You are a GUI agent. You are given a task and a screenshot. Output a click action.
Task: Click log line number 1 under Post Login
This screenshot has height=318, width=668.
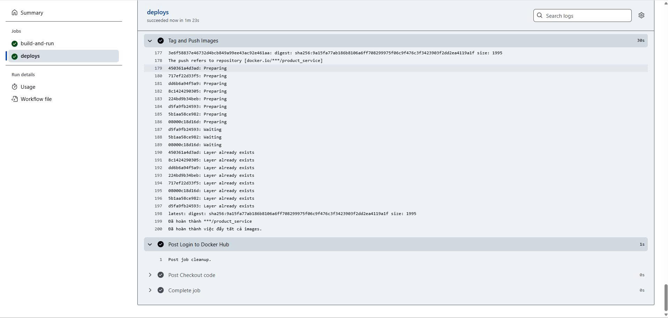click(x=161, y=260)
